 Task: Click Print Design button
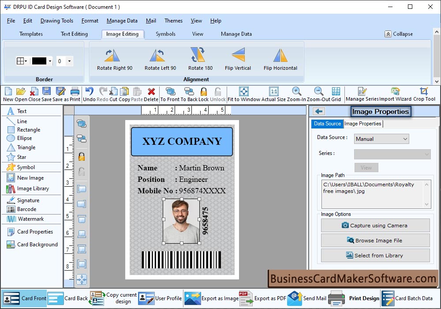point(354,298)
